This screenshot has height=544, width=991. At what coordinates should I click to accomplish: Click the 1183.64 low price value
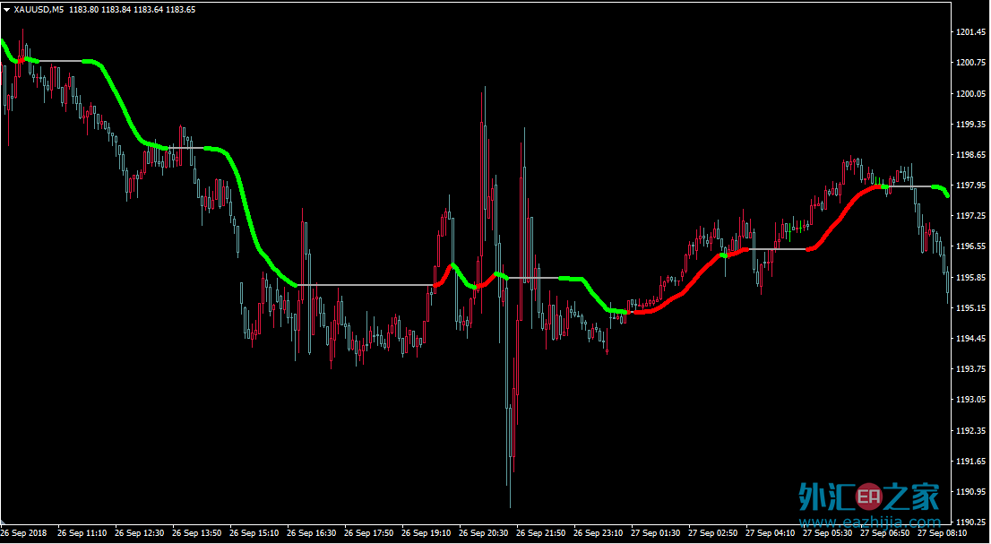pos(147,9)
